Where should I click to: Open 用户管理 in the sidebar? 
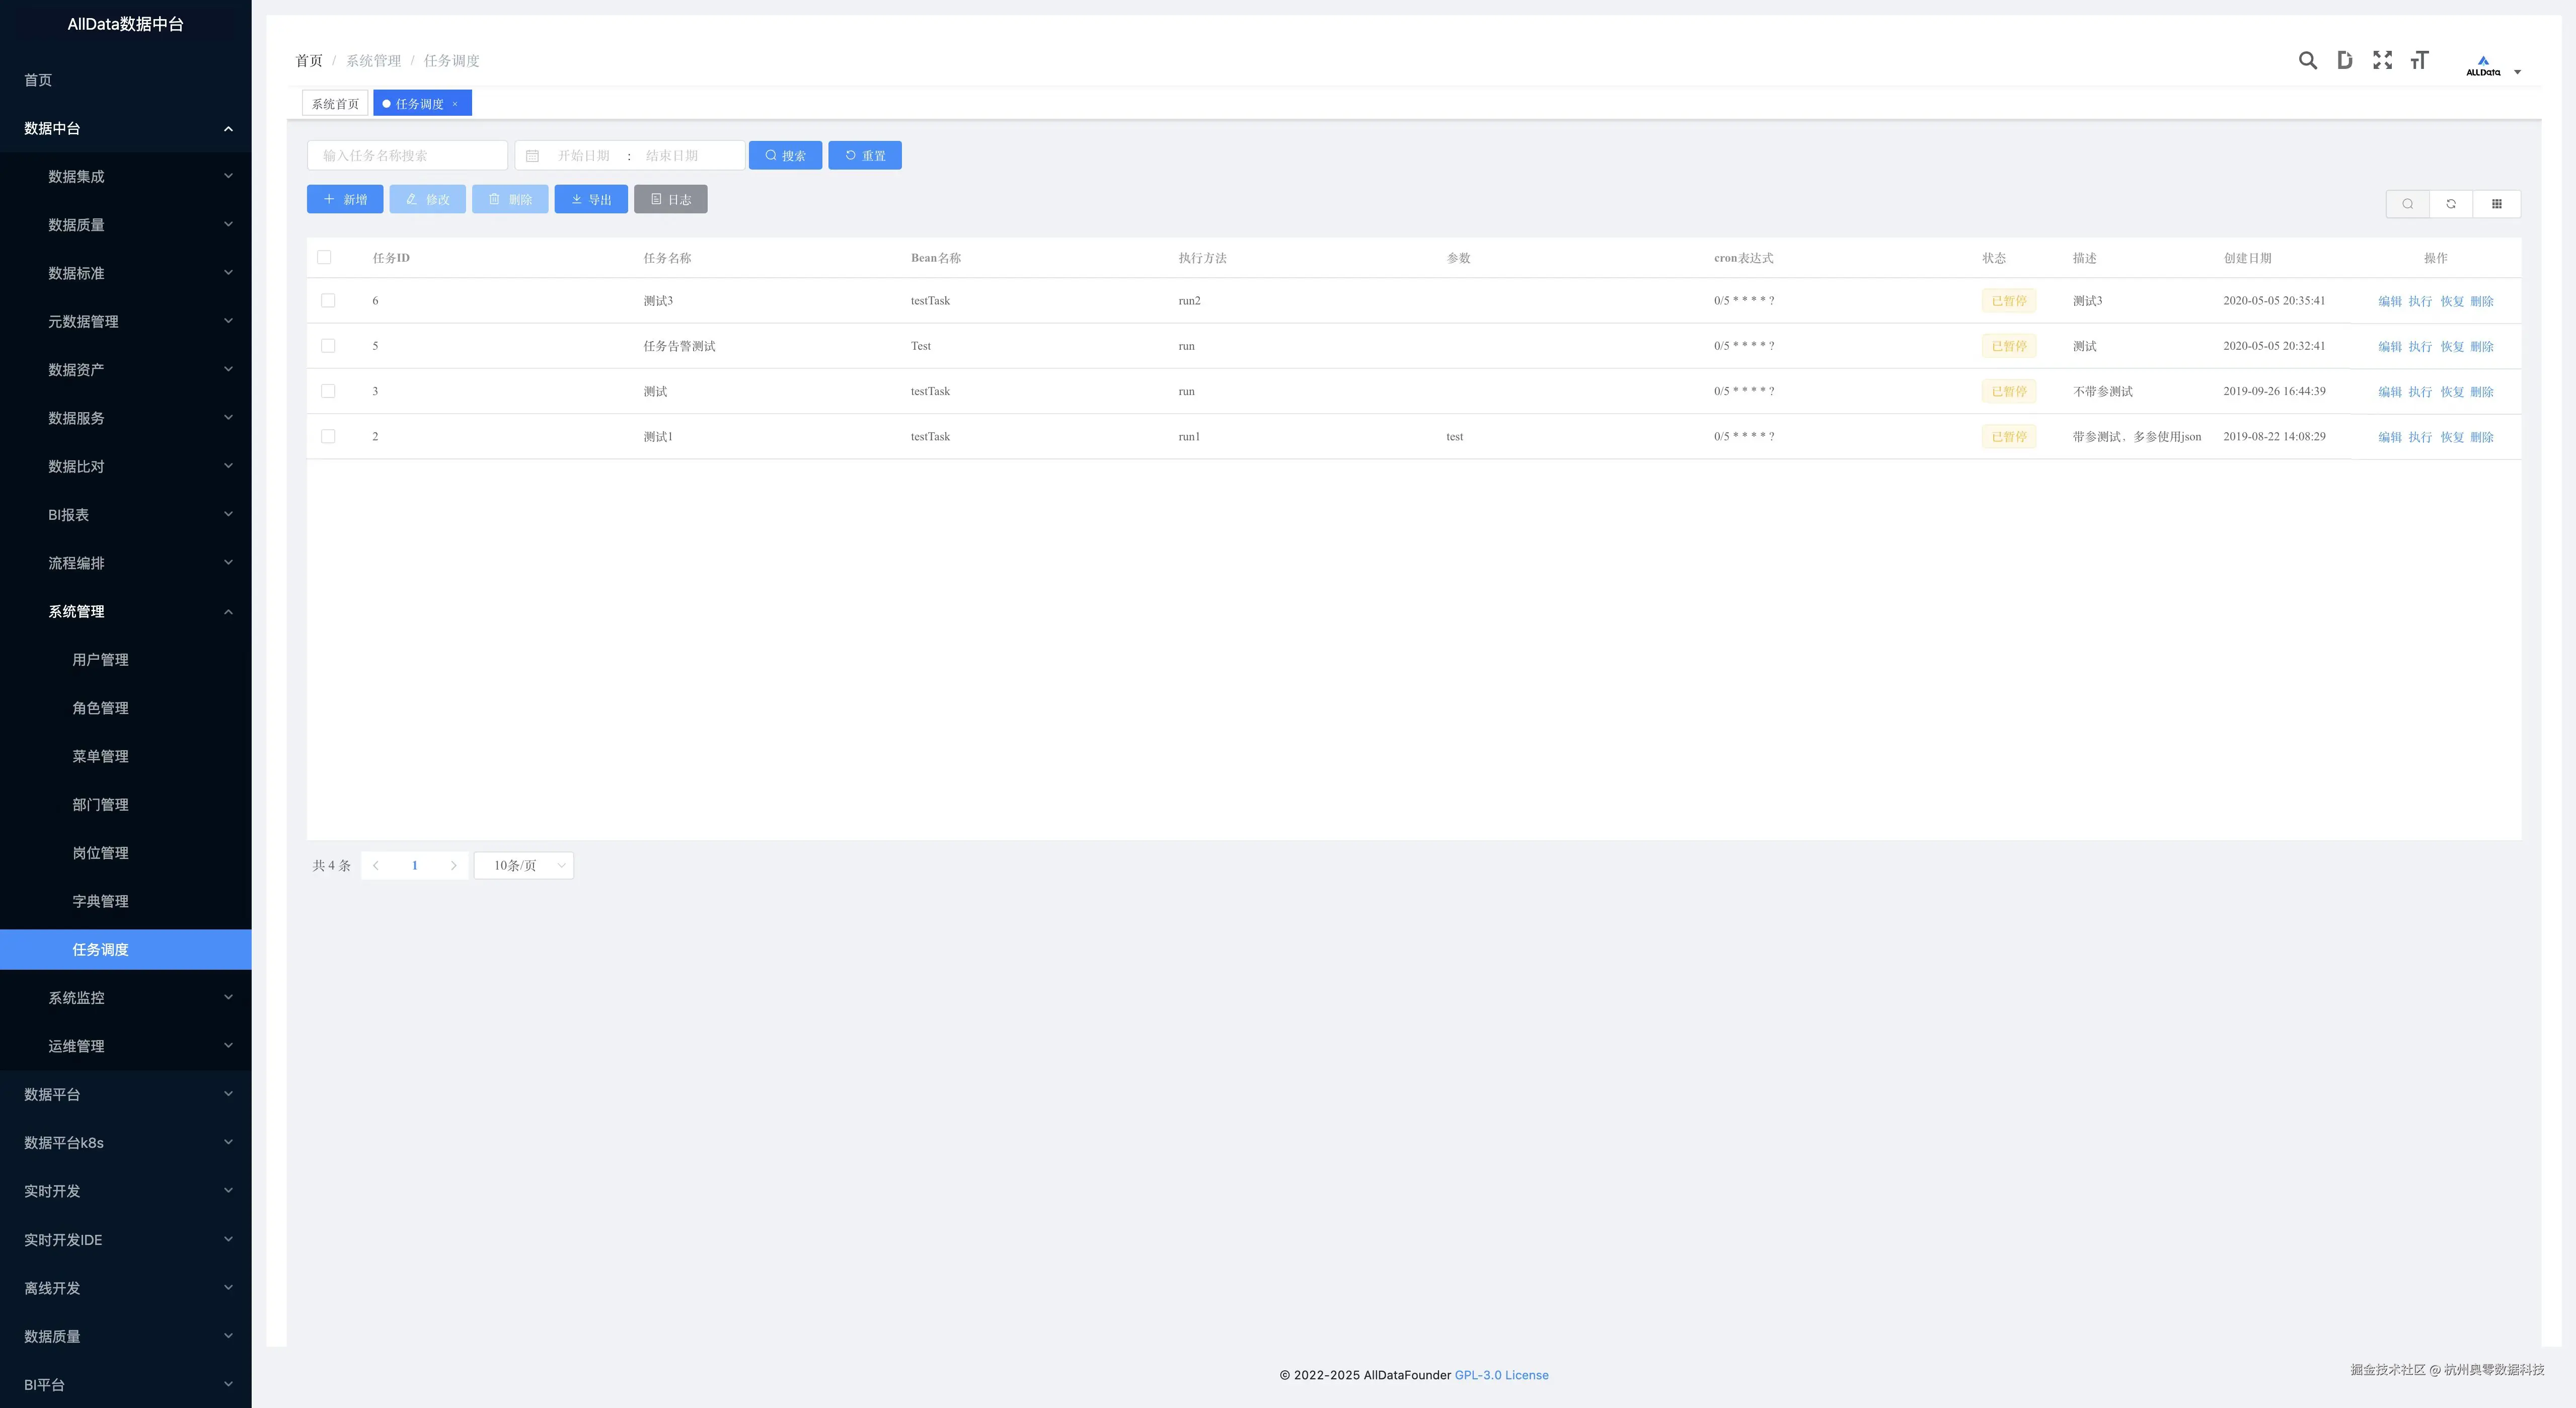pyautogui.click(x=100, y=660)
